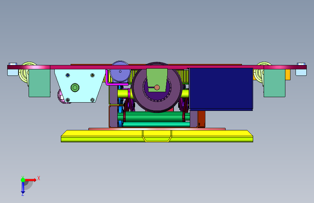
Task: Click the blue Z axis arrow of the triad
Action: click(x=23, y=188)
